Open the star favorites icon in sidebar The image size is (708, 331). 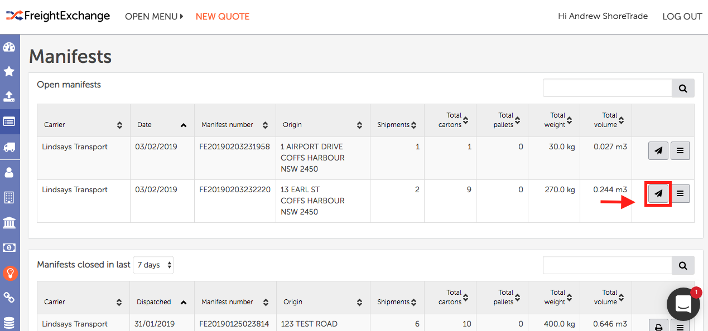pos(9,71)
